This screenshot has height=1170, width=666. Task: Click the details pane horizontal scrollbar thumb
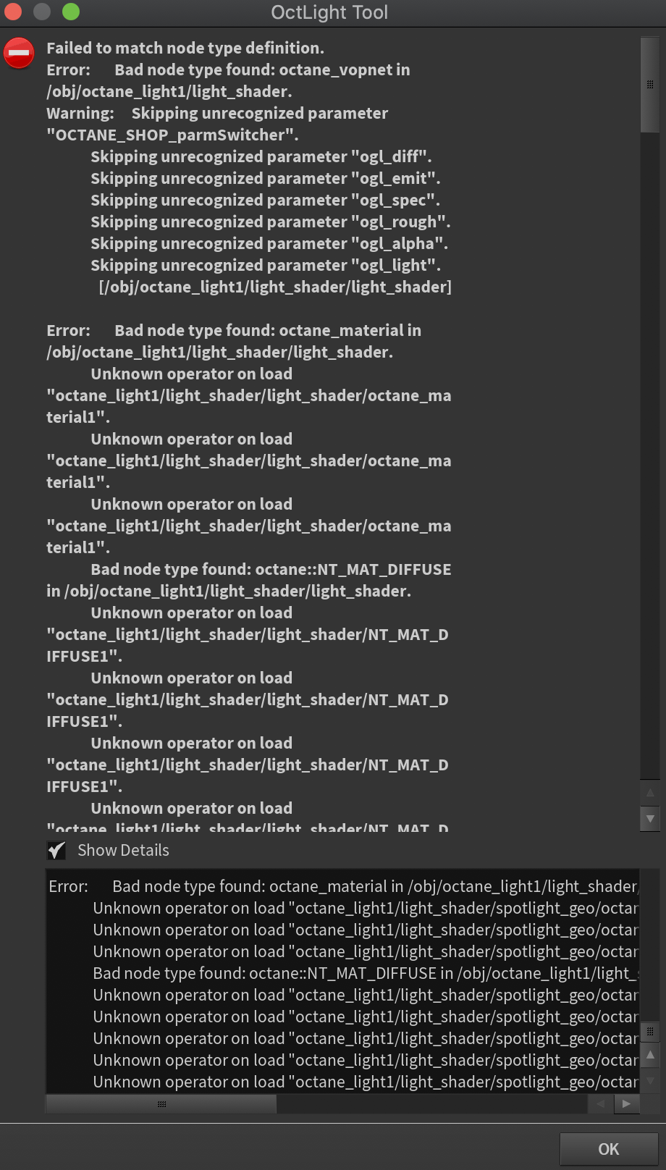[x=161, y=1104]
